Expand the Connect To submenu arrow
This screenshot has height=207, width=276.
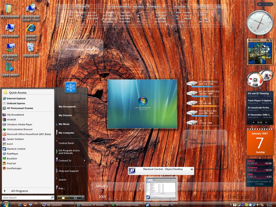(84, 160)
